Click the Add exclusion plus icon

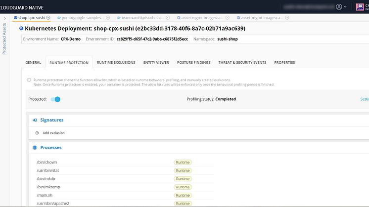(x=37, y=133)
